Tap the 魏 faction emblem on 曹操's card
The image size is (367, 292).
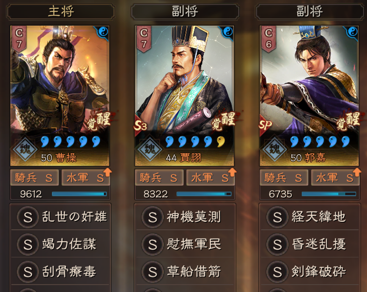tap(25, 149)
